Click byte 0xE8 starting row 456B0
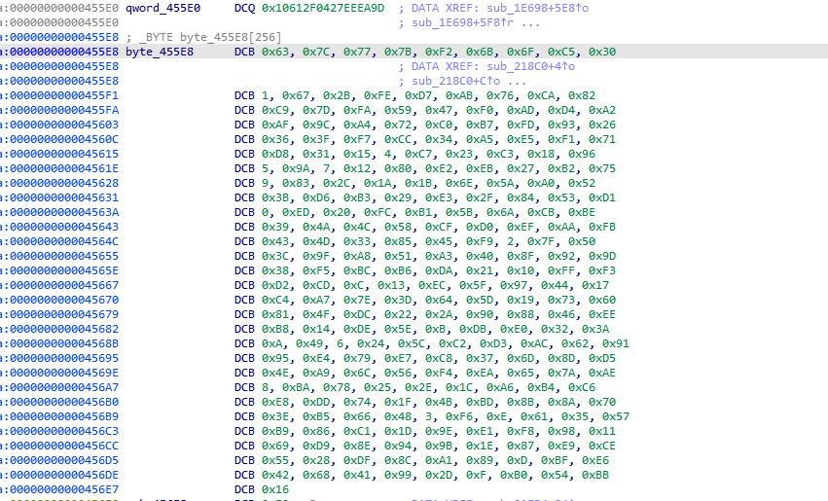This screenshot has width=828, height=501. coord(275,403)
